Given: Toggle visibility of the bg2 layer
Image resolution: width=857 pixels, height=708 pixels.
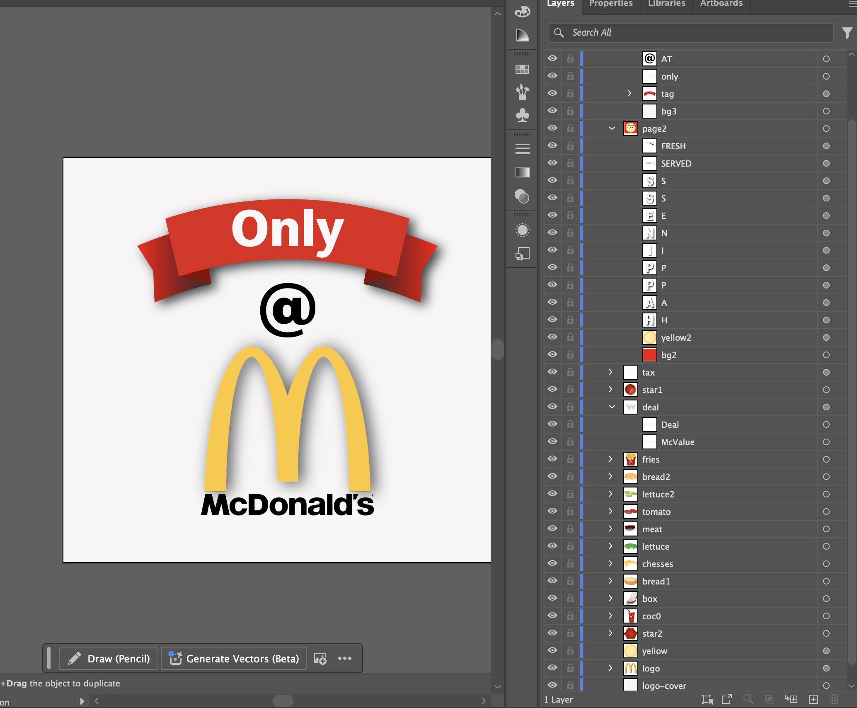Looking at the screenshot, I should [x=552, y=354].
